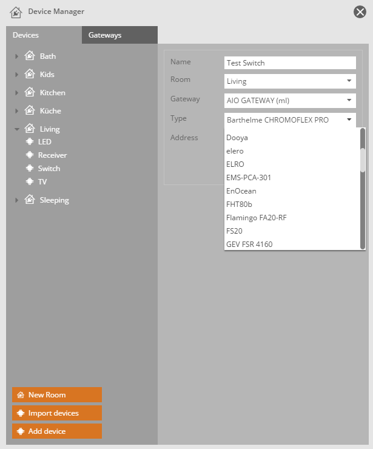Open the Room dropdown showing Living
Image resolution: width=373 pixels, height=449 pixels.
[x=289, y=81]
